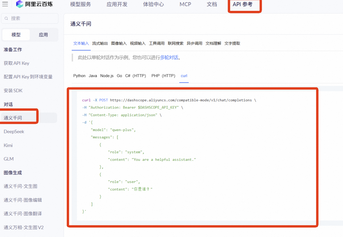Switch code sample to C# (HTTP)
The width and height of the screenshot is (343, 237).
(136, 76)
